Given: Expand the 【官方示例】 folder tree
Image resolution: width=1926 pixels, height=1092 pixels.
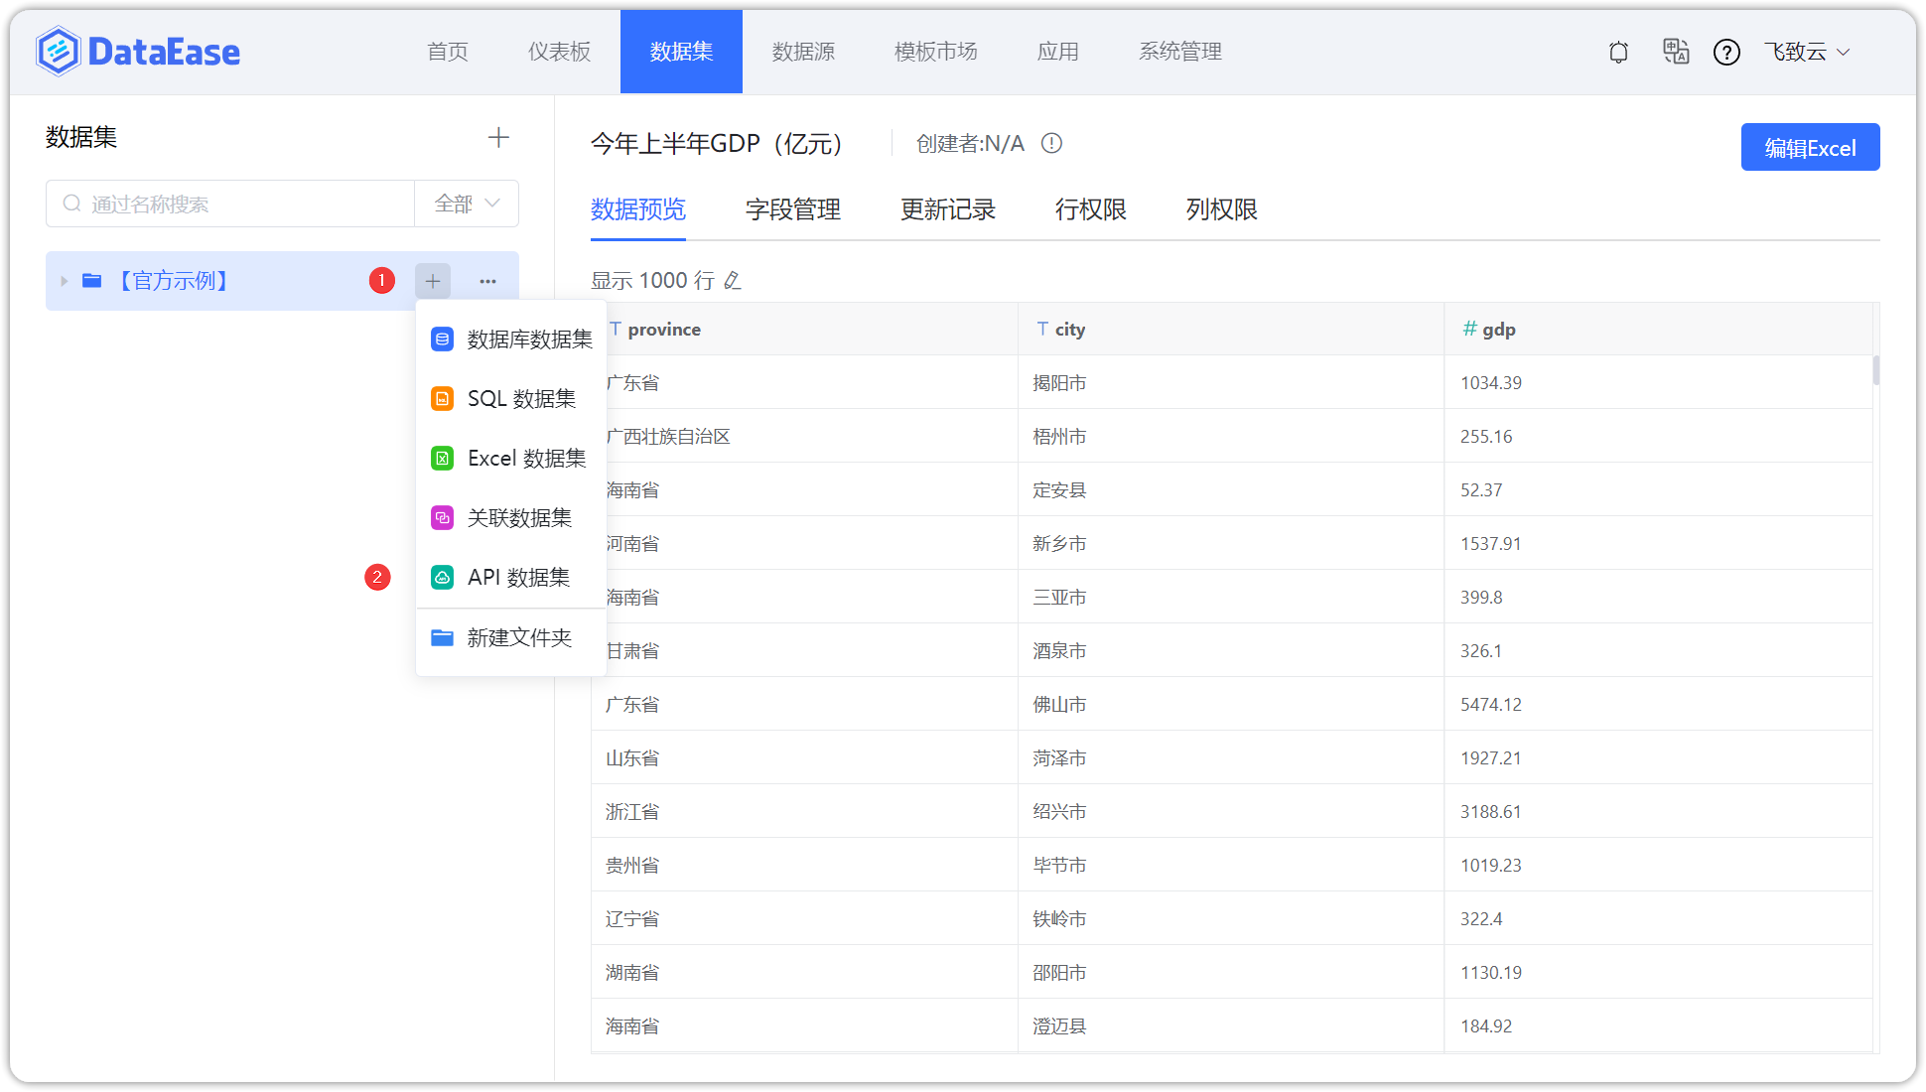Looking at the screenshot, I should (64, 281).
